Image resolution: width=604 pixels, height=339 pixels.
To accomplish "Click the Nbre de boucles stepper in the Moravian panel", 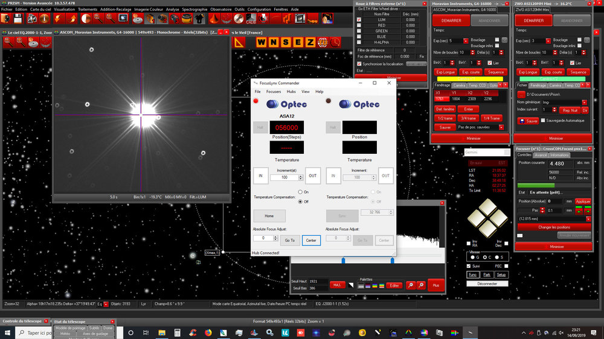I will coord(473,52).
